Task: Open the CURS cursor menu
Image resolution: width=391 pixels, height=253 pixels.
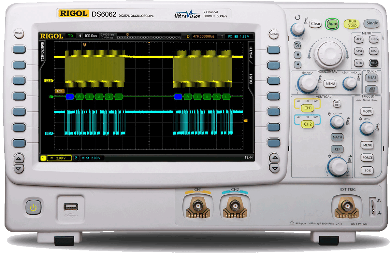Action: tap(374, 39)
